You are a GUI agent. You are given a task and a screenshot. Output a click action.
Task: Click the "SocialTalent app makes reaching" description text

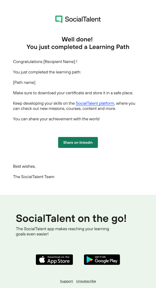point(62,229)
